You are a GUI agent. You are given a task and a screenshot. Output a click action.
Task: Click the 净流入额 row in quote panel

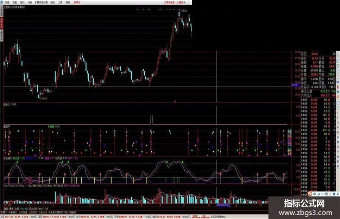point(318,91)
